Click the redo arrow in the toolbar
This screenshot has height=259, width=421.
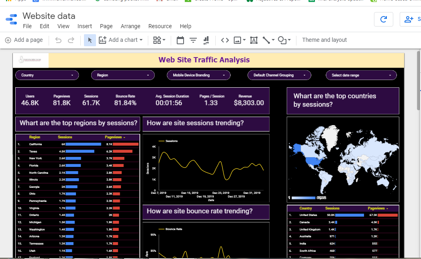(x=71, y=40)
